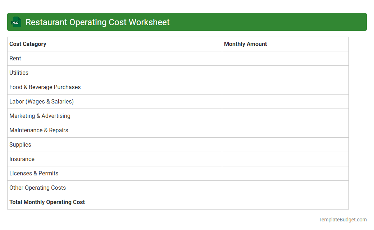Click the Monthly Amount column header

(x=245, y=44)
